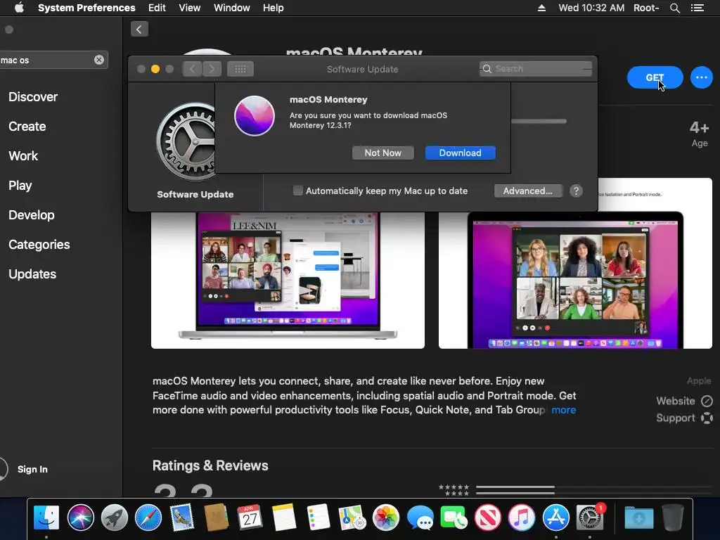Clear the mac os search field

[x=98, y=60]
